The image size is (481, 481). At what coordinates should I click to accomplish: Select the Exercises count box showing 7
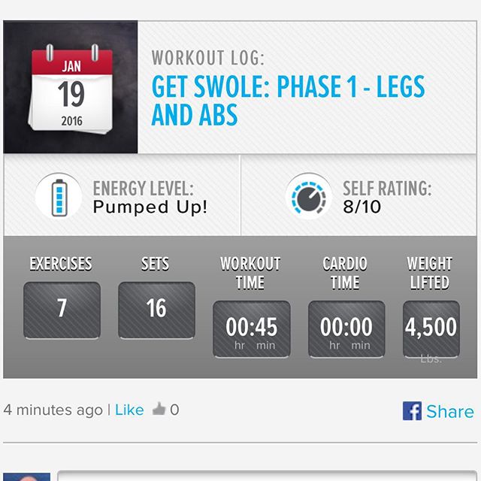(x=62, y=310)
